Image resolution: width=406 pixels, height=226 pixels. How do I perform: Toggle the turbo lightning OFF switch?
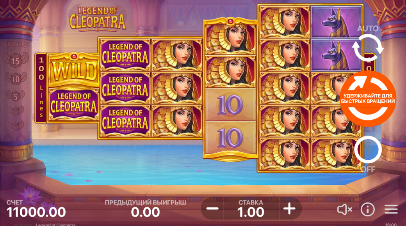368,150
